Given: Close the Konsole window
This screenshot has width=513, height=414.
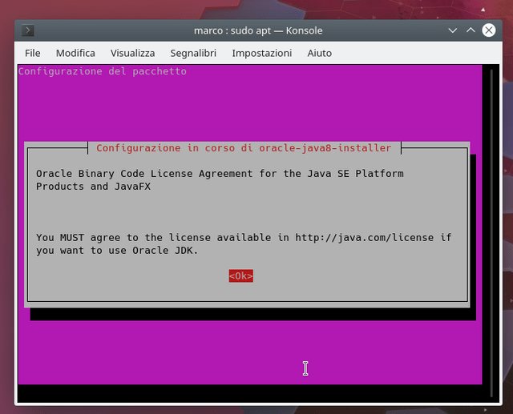Looking at the screenshot, I should (488, 30).
